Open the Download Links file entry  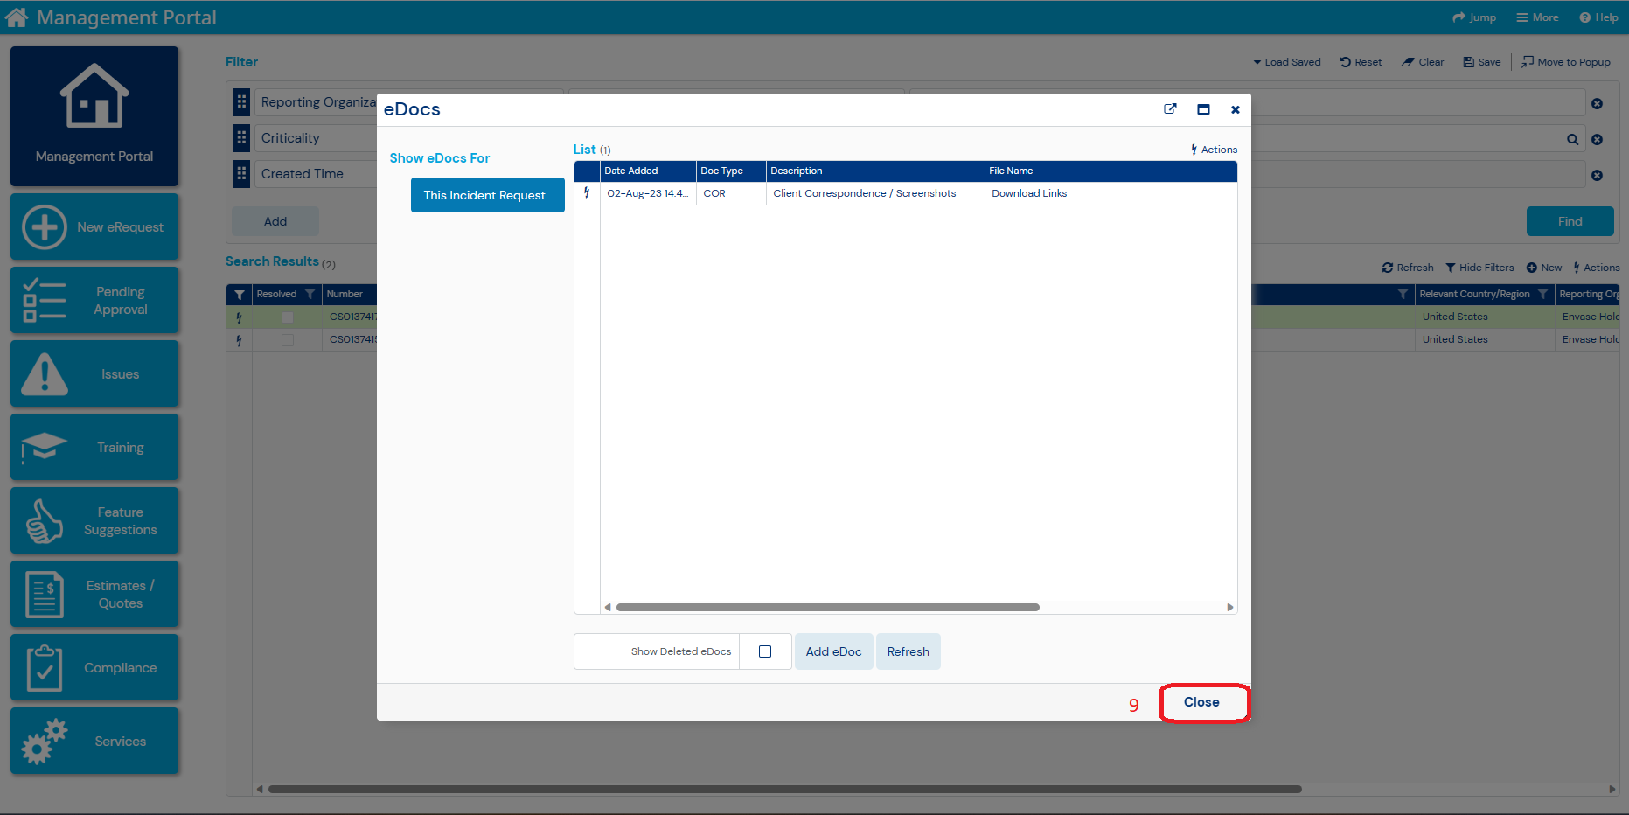[x=1029, y=192]
